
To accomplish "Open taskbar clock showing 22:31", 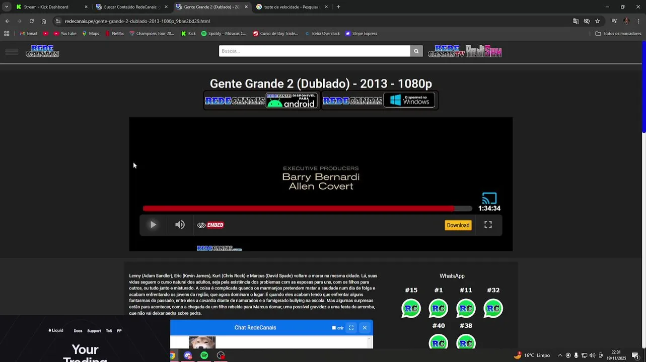I will click(616, 355).
